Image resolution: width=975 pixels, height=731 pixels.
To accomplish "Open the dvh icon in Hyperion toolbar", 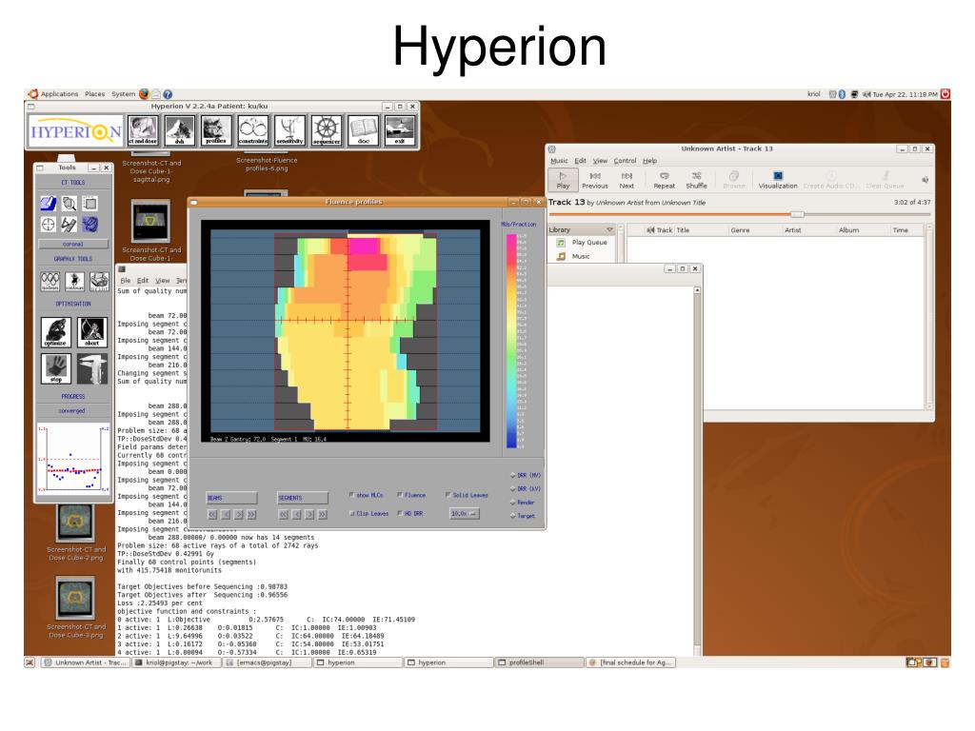I will pos(179,129).
